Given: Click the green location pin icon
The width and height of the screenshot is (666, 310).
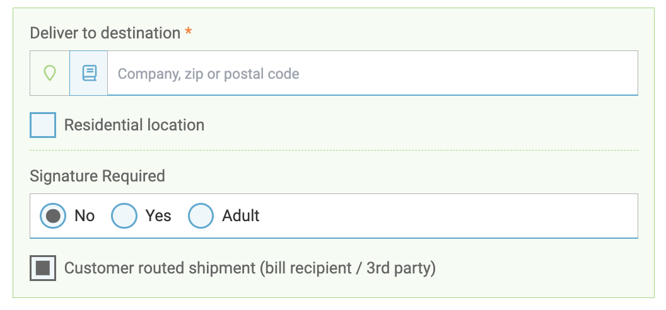Looking at the screenshot, I should (50, 73).
